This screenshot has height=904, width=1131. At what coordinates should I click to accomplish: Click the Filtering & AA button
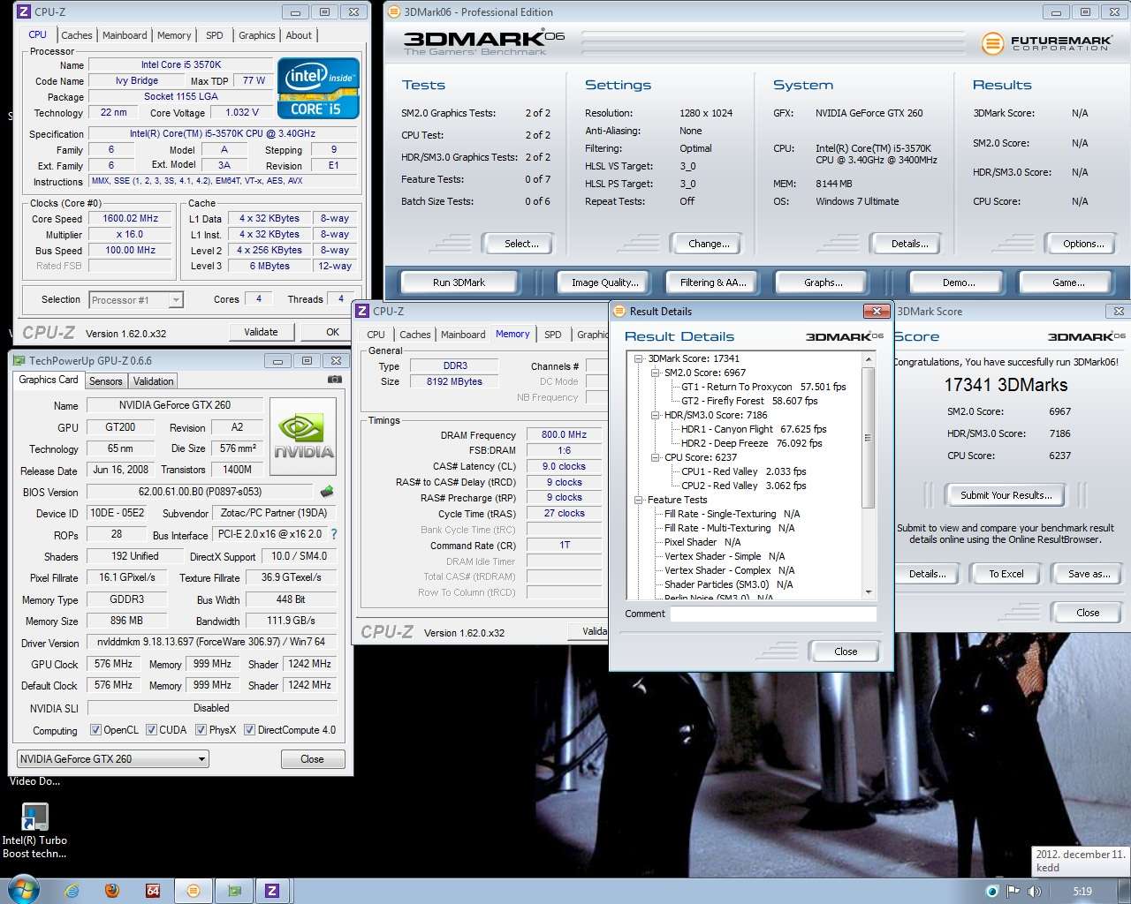pos(713,282)
